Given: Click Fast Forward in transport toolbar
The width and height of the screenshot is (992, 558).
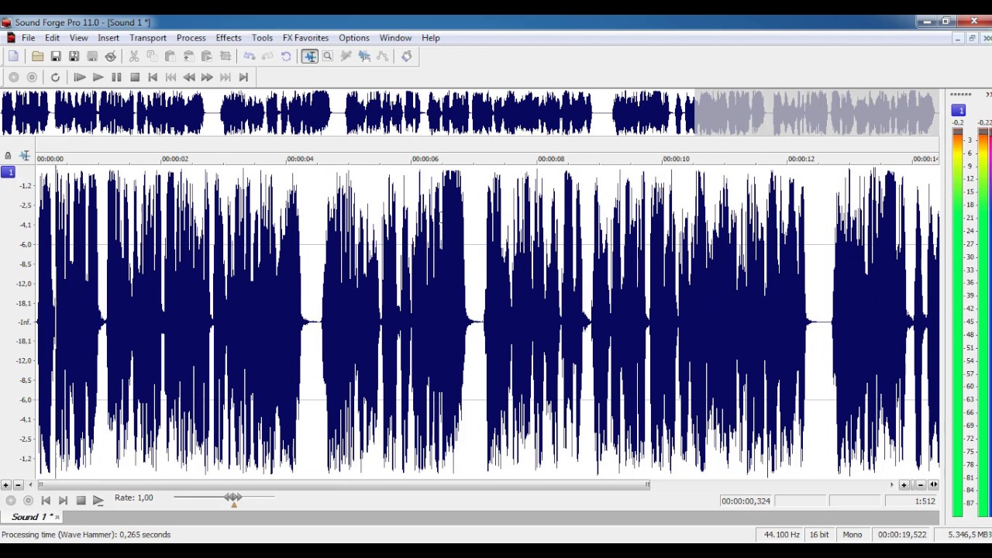Looking at the screenshot, I should click(207, 77).
